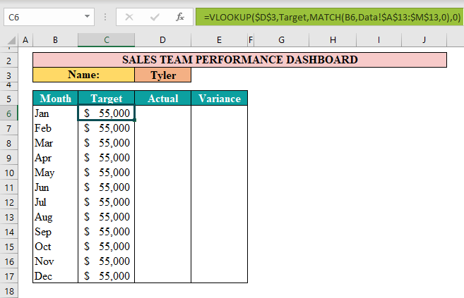This screenshot has width=464, height=298.
Task: Select Apr target $55,000 cell
Action: [106, 158]
